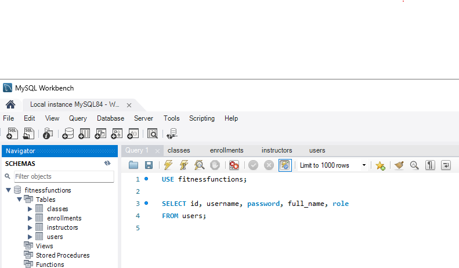The height and width of the screenshot is (268, 459).
Task: Toggle continue-on-error script execution
Action: point(234,165)
